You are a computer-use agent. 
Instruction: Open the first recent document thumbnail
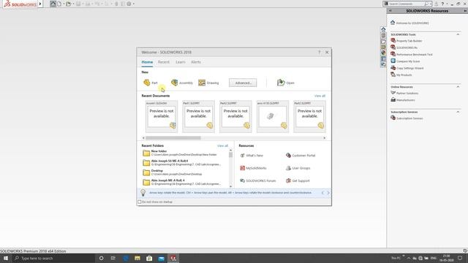pyautogui.click(x=162, y=116)
